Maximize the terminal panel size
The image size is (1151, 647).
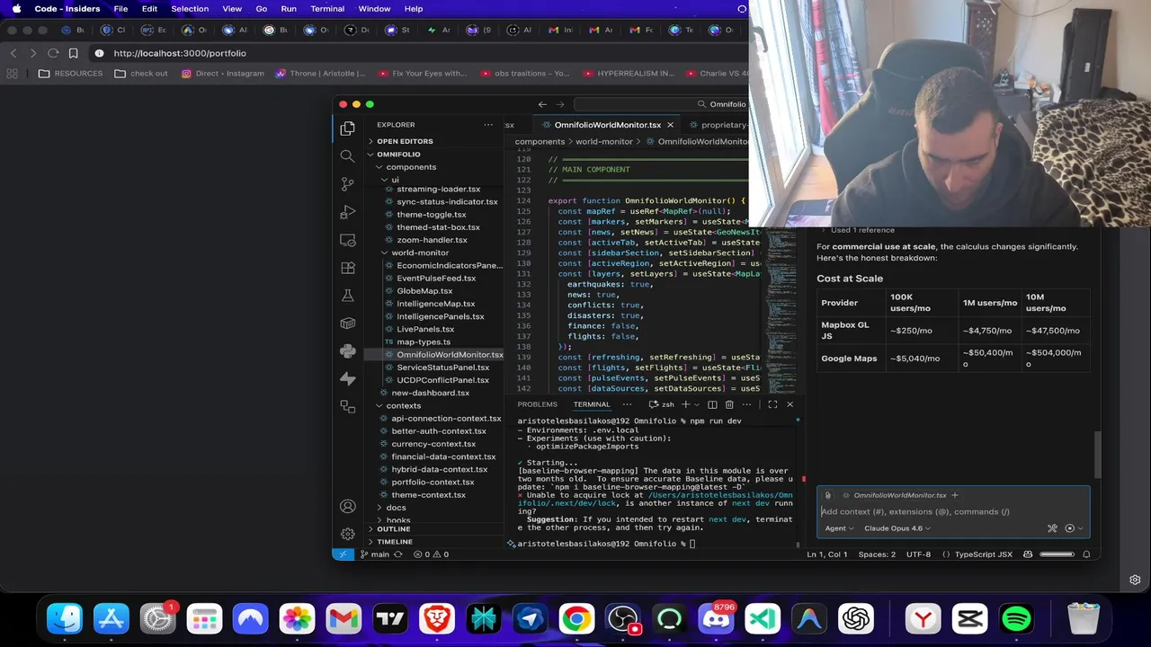(772, 404)
